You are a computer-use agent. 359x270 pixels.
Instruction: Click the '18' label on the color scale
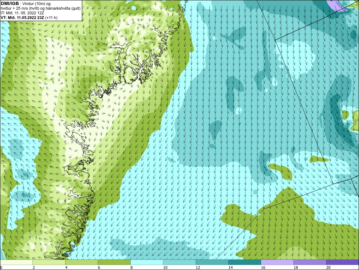pyautogui.click(x=295, y=267)
